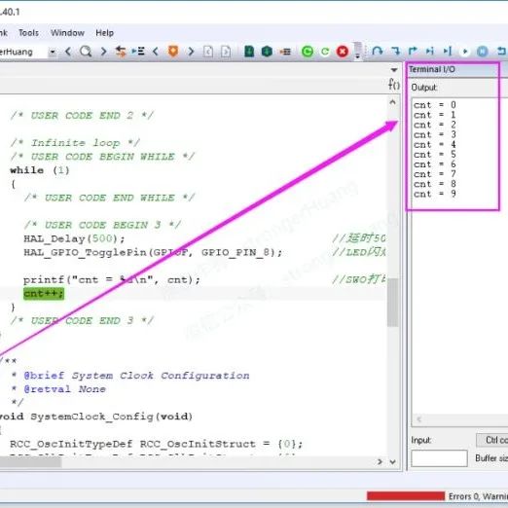508x508 pixels.
Task: Click the Find Next arrow
Action: click(103, 52)
